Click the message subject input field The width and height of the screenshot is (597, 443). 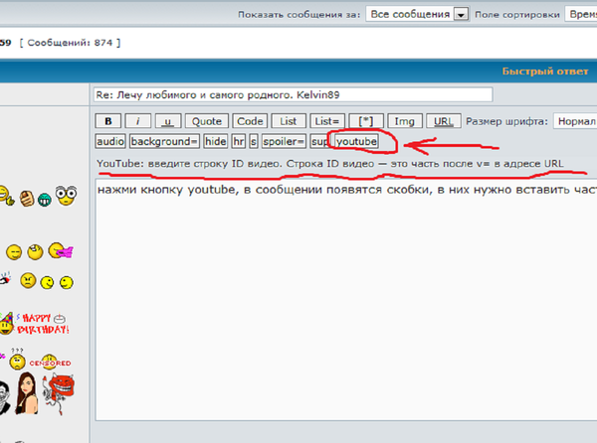pyautogui.click(x=293, y=95)
